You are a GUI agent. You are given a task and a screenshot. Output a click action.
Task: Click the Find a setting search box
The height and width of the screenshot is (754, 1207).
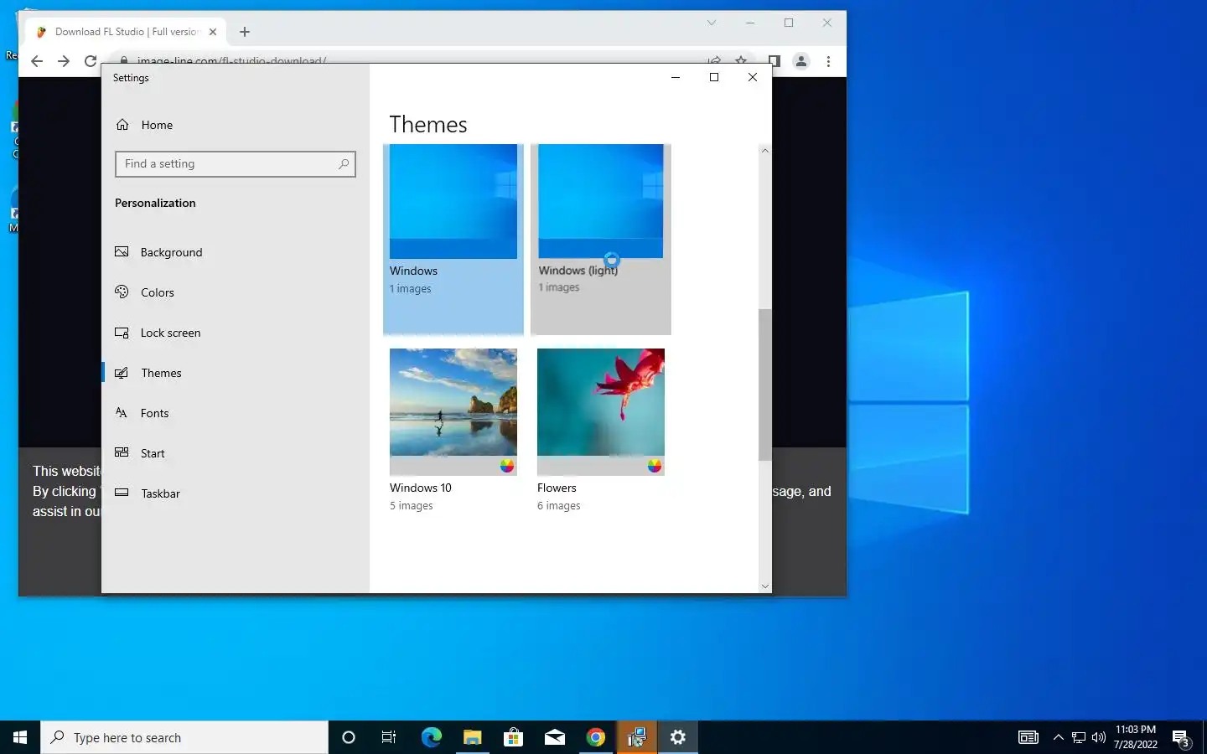(x=235, y=164)
